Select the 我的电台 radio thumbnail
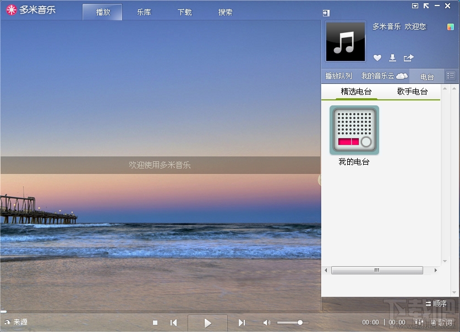Image resolution: width=460 pixels, height=332 pixels. 354,132
